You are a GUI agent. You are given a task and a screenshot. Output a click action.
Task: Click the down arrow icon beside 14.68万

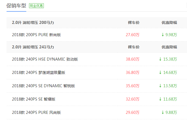[160, 73]
